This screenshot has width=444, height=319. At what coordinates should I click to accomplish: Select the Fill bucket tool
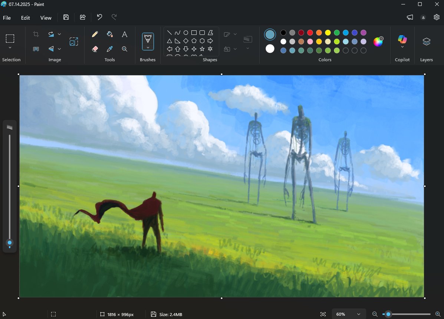click(109, 34)
